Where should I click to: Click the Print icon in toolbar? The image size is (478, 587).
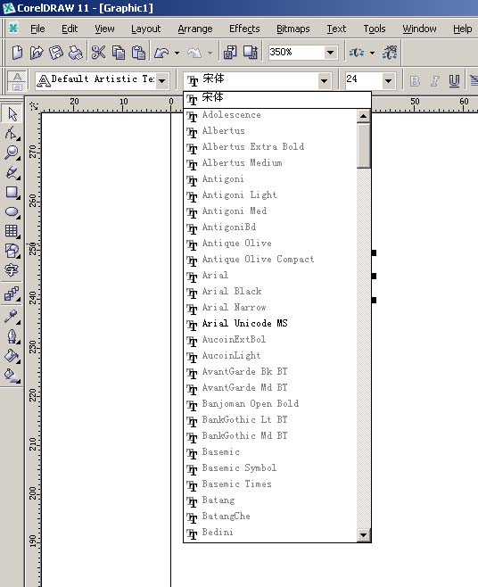pos(76,53)
